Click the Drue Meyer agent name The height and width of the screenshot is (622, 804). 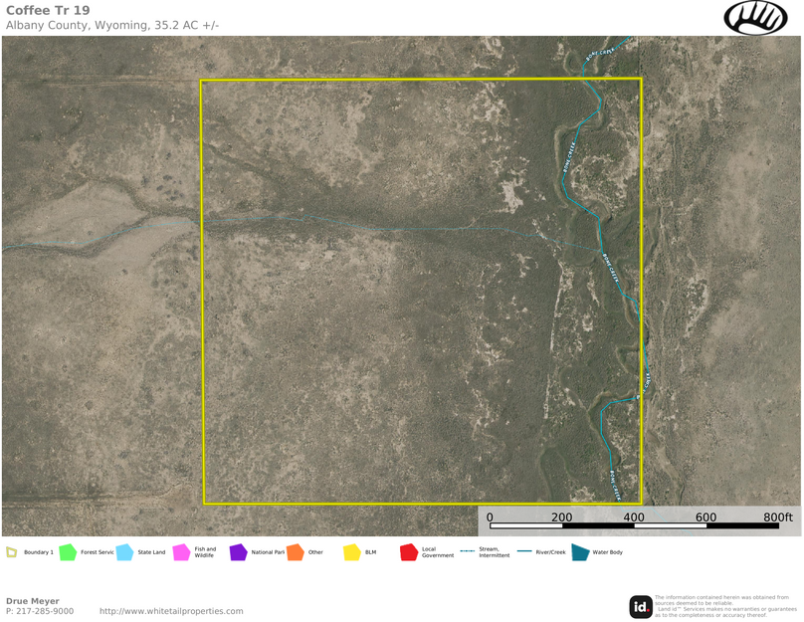point(33,601)
